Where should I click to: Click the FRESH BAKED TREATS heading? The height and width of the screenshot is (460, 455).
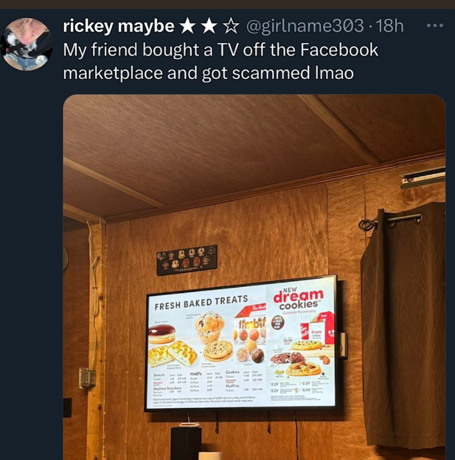[x=202, y=303]
